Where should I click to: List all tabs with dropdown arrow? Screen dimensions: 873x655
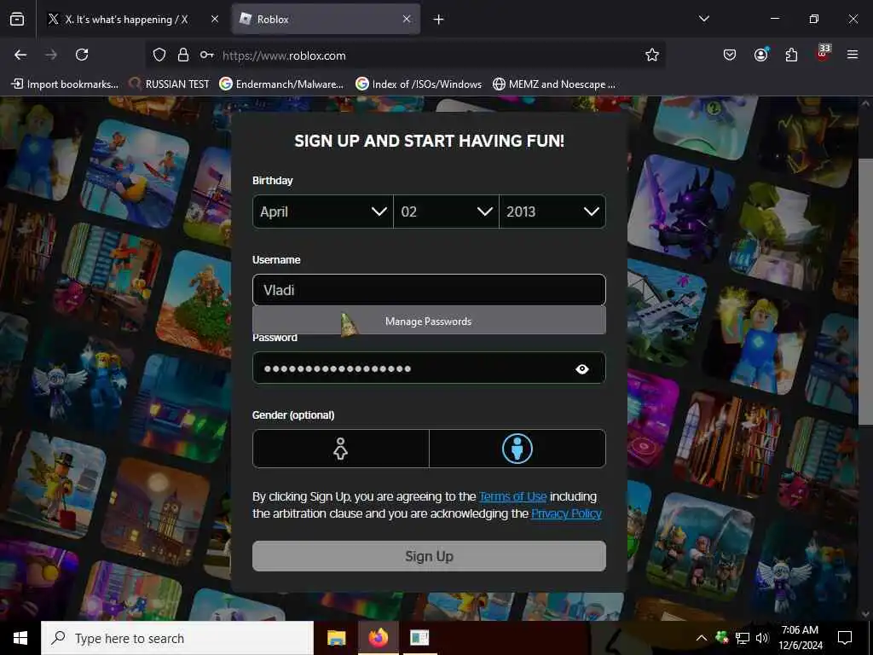703,19
